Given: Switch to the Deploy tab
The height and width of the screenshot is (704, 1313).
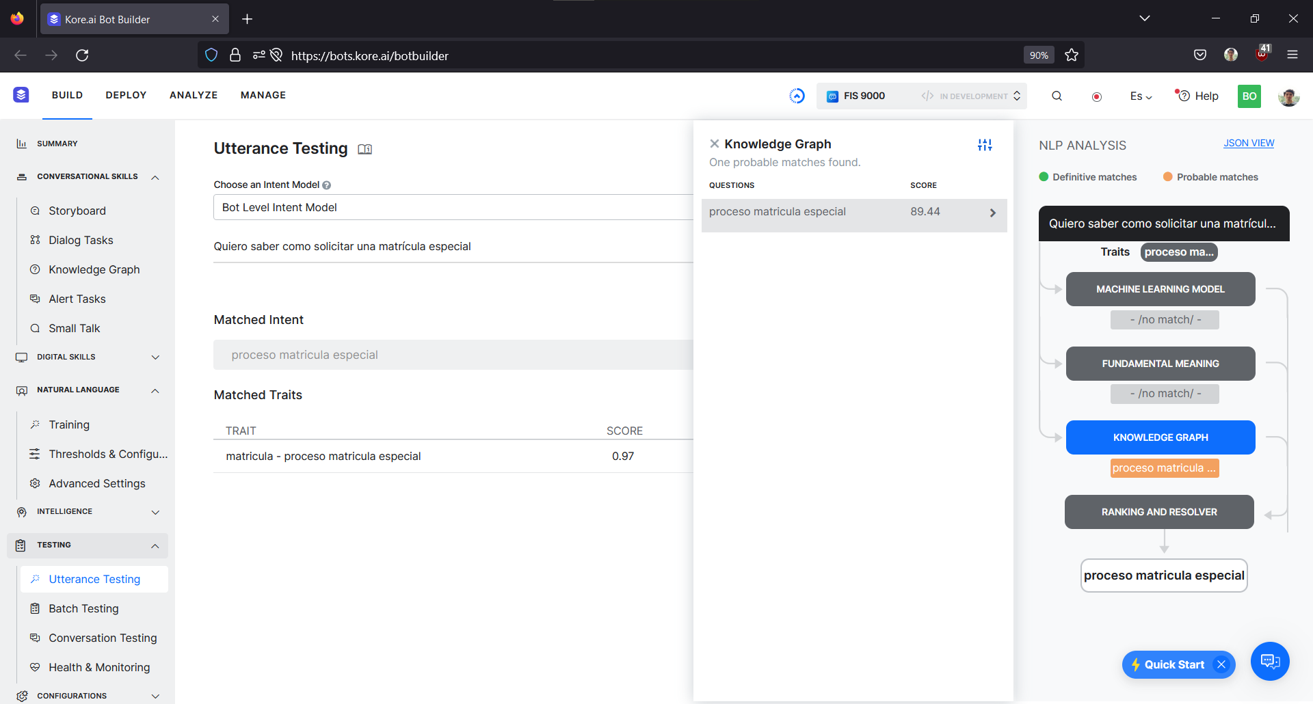Looking at the screenshot, I should point(126,95).
